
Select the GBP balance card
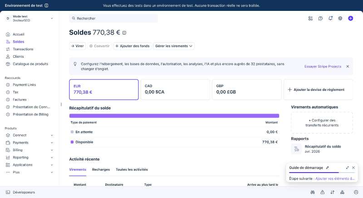point(247,89)
